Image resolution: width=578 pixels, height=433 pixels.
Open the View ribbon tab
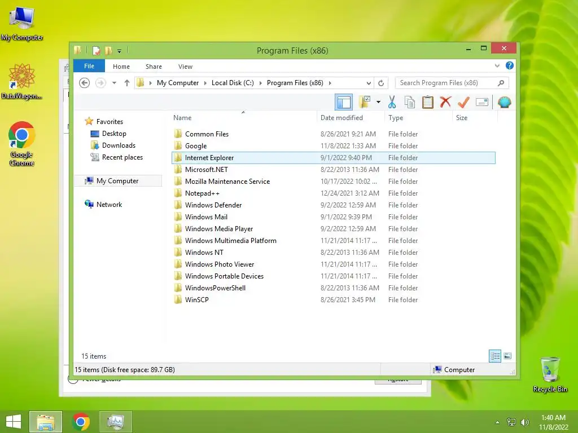185,67
